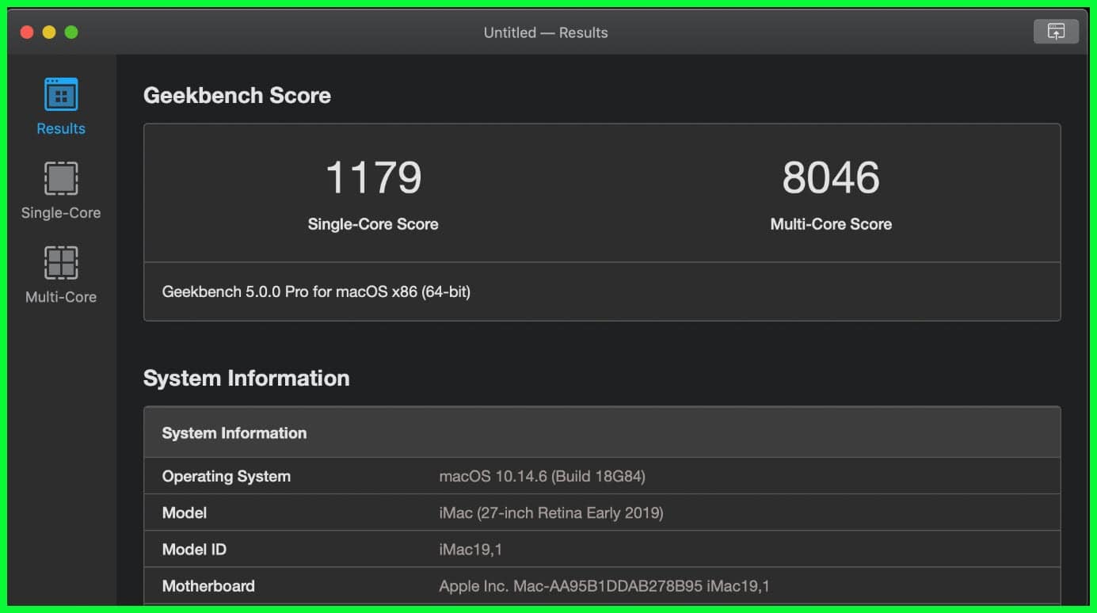Click the System Information table header row

click(x=602, y=432)
